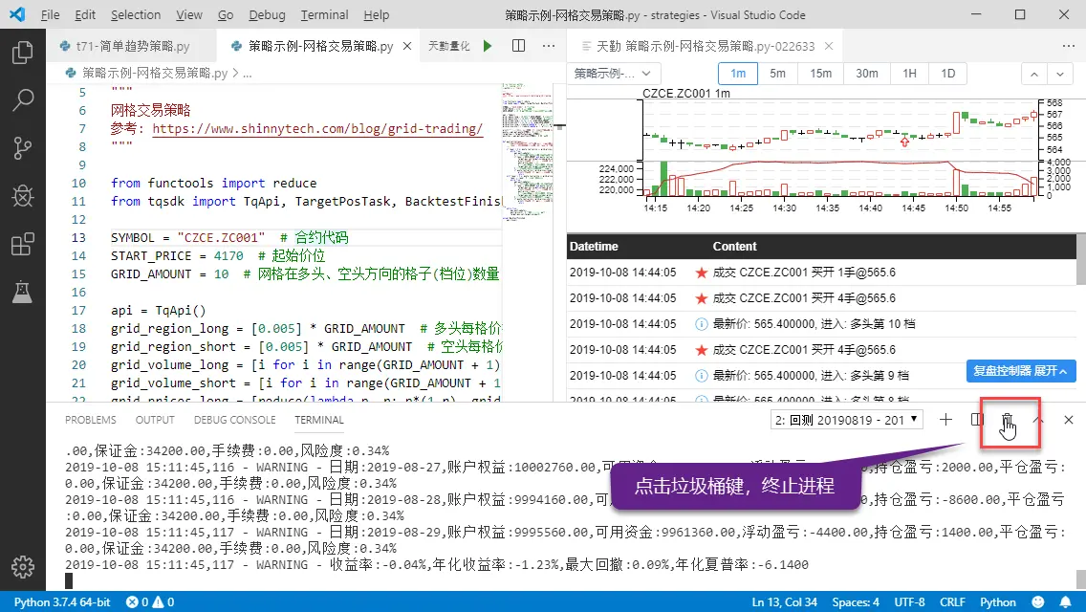Close the bottom terminal panel

click(x=1068, y=420)
